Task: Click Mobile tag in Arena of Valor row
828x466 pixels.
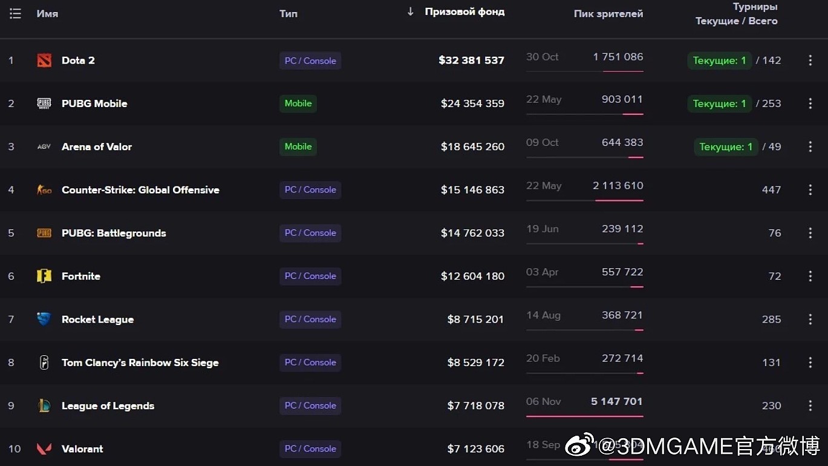Action: [x=298, y=146]
